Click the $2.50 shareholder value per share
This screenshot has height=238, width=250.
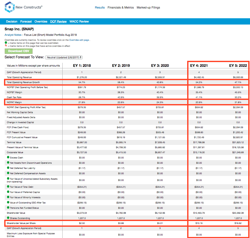pyautogui.click(x=82, y=223)
